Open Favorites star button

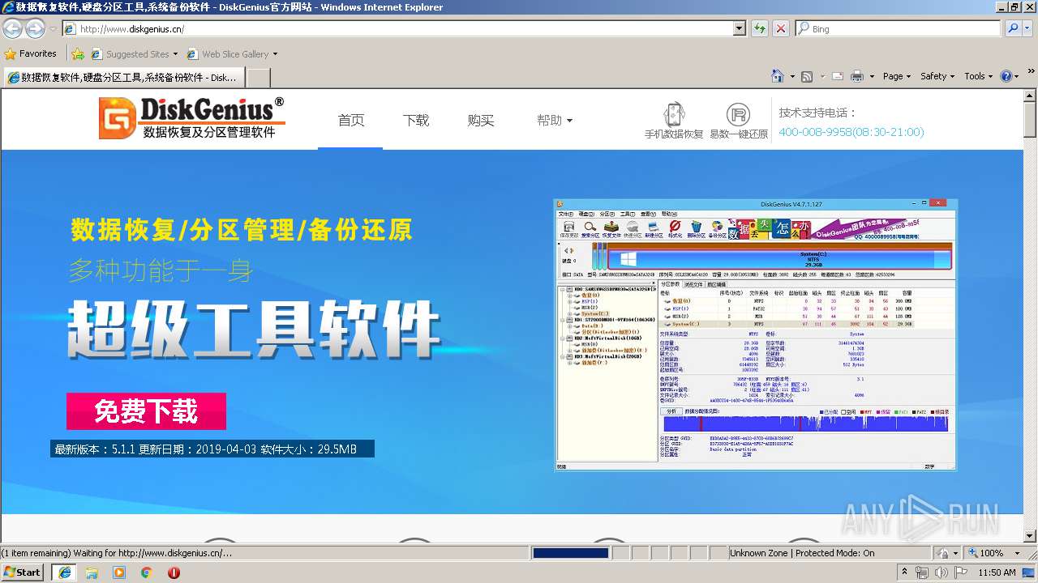[31, 53]
